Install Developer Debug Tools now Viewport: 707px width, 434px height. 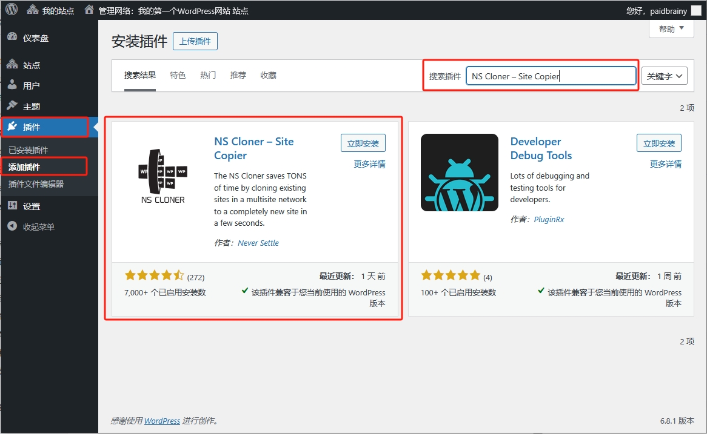coord(659,143)
